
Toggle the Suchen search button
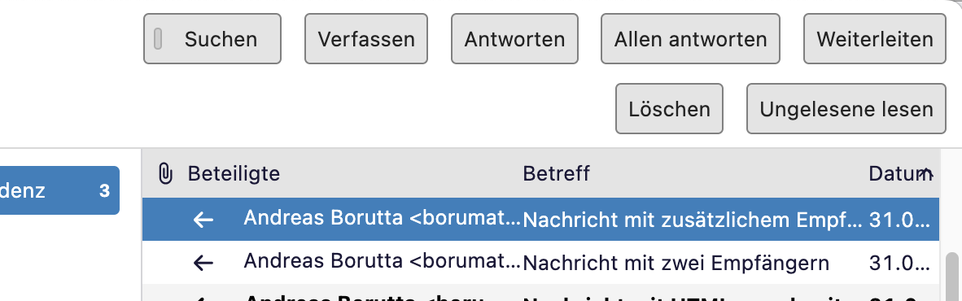tap(212, 38)
